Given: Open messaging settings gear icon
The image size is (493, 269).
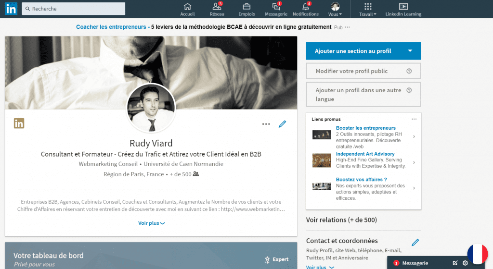Looking at the screenshot, I should point(466,263).
